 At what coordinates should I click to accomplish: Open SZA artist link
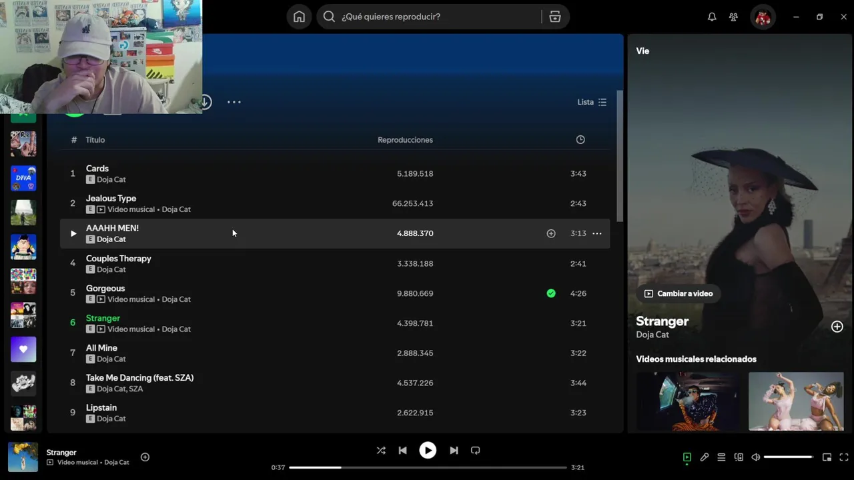pos(135,389)
